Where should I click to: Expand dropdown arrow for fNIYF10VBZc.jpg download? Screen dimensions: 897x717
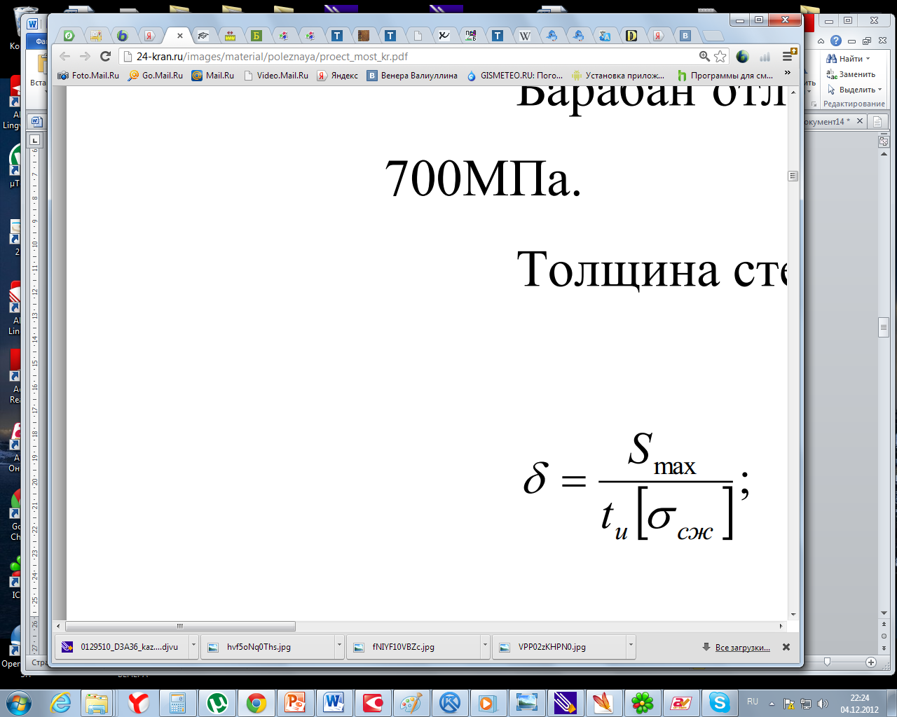click(x=485, y=647)
